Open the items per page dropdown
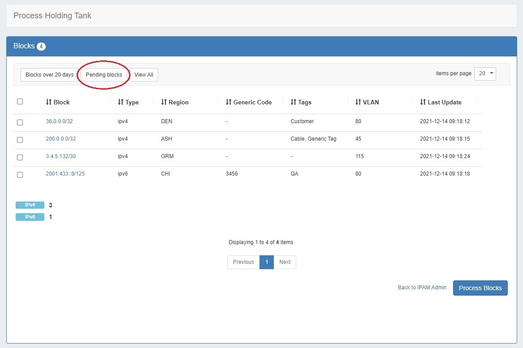 [485, 73]
